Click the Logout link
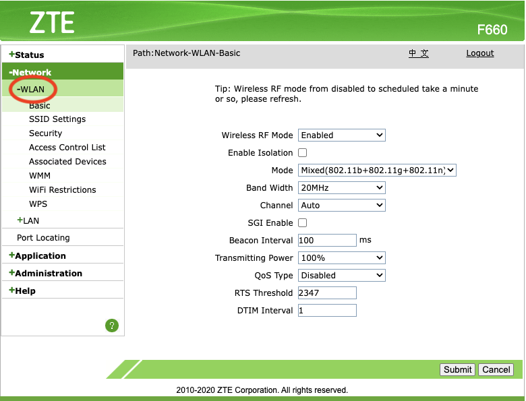Screen dimensions: 526x401 [480, 53]
